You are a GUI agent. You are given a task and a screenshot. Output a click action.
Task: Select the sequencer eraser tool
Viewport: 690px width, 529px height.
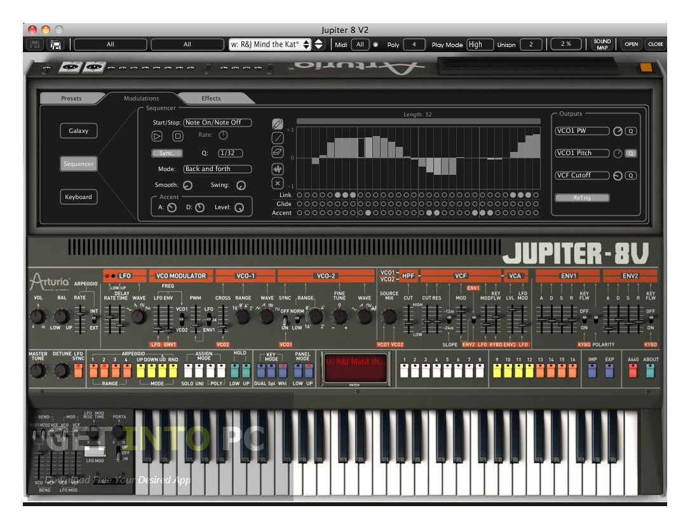point(277,153)
